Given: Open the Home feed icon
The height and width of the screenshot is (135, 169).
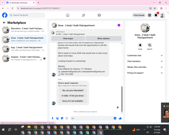Looking at the screenshot, I should click(x=68, y=15).
